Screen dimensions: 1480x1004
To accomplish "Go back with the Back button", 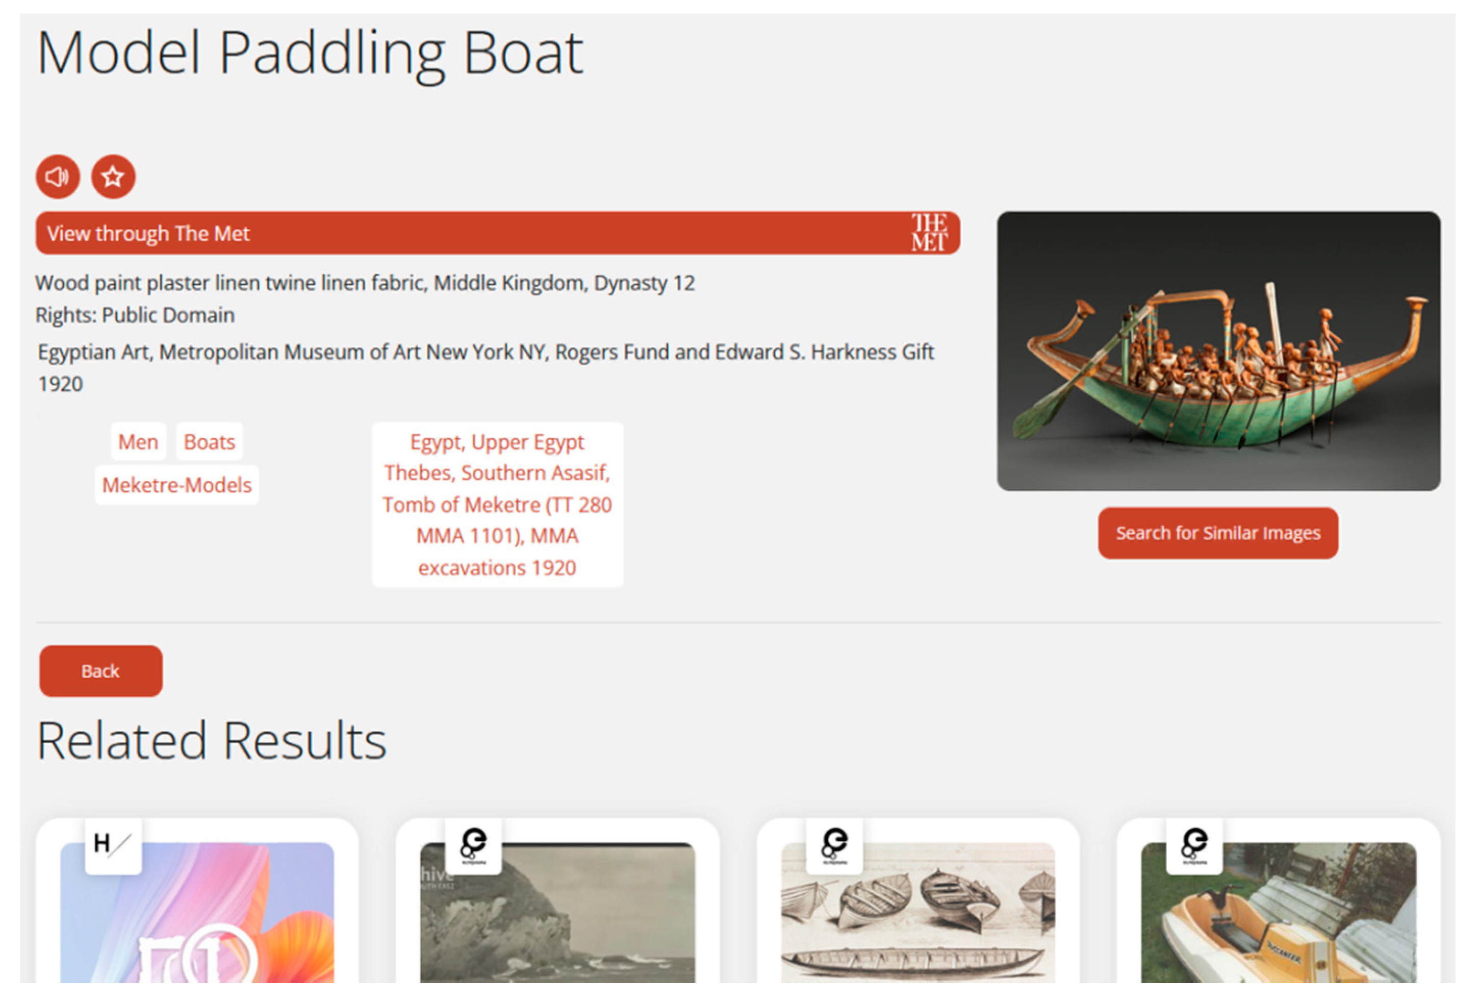I will [x=100, y=671].
